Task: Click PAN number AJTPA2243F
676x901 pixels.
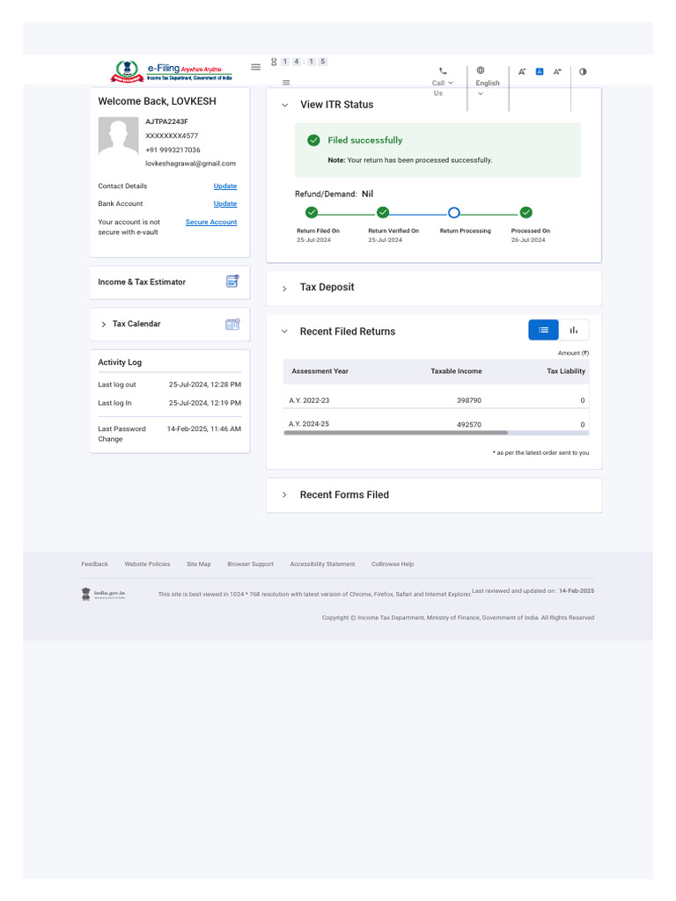Action: coord(166,121)
